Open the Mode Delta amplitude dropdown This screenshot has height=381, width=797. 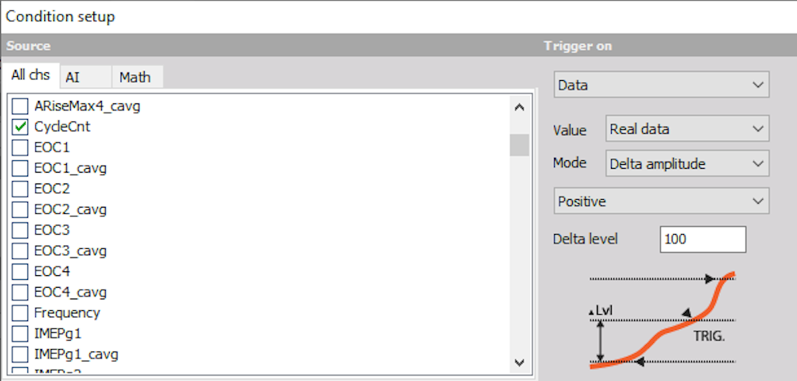[x=687, y=163]
